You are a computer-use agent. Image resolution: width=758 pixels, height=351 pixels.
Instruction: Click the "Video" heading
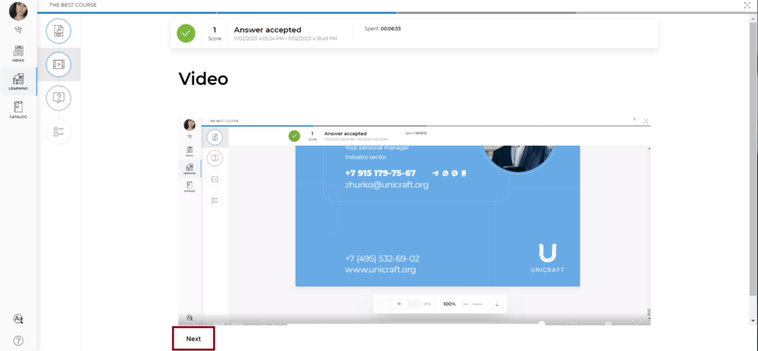[x=204, y=78]
